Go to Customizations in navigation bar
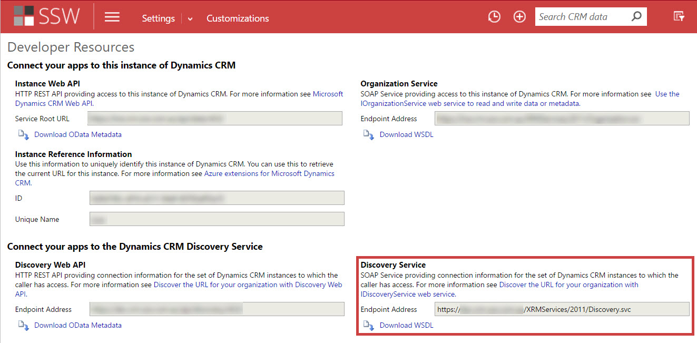 (x=238, y=18)
